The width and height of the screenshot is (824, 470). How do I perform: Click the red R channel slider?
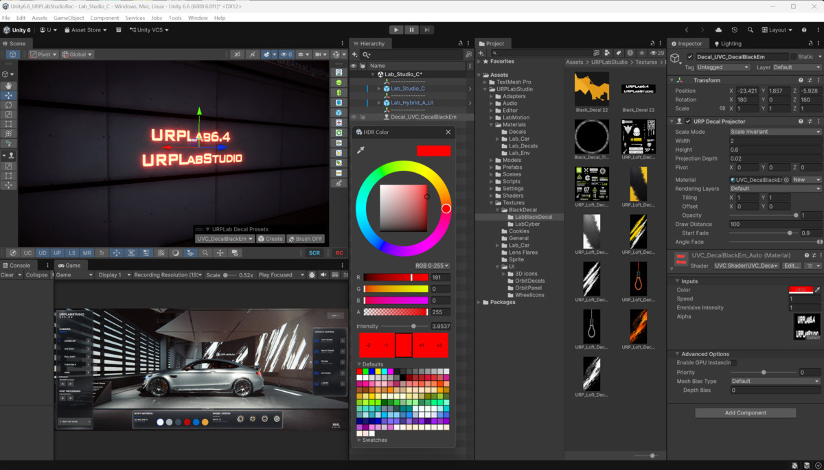point(396,277)
